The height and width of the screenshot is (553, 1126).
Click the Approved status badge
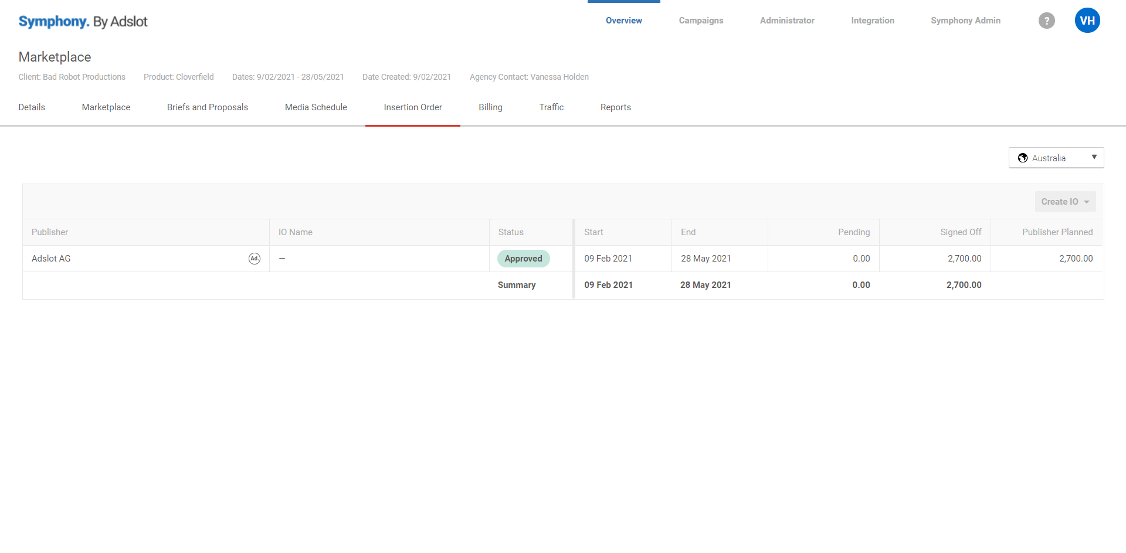click(524, 259)
